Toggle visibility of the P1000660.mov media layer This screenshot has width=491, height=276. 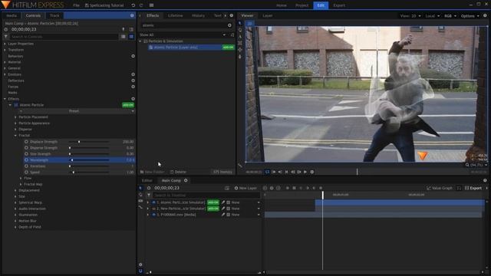(153, 215)
